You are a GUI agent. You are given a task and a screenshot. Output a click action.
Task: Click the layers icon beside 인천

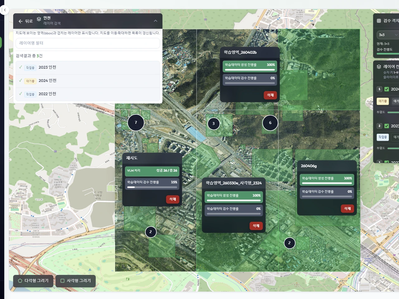[39, 19]
